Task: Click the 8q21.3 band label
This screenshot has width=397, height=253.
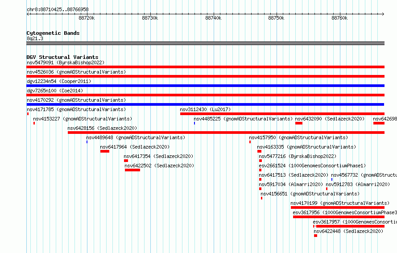Action: (35, 38)
